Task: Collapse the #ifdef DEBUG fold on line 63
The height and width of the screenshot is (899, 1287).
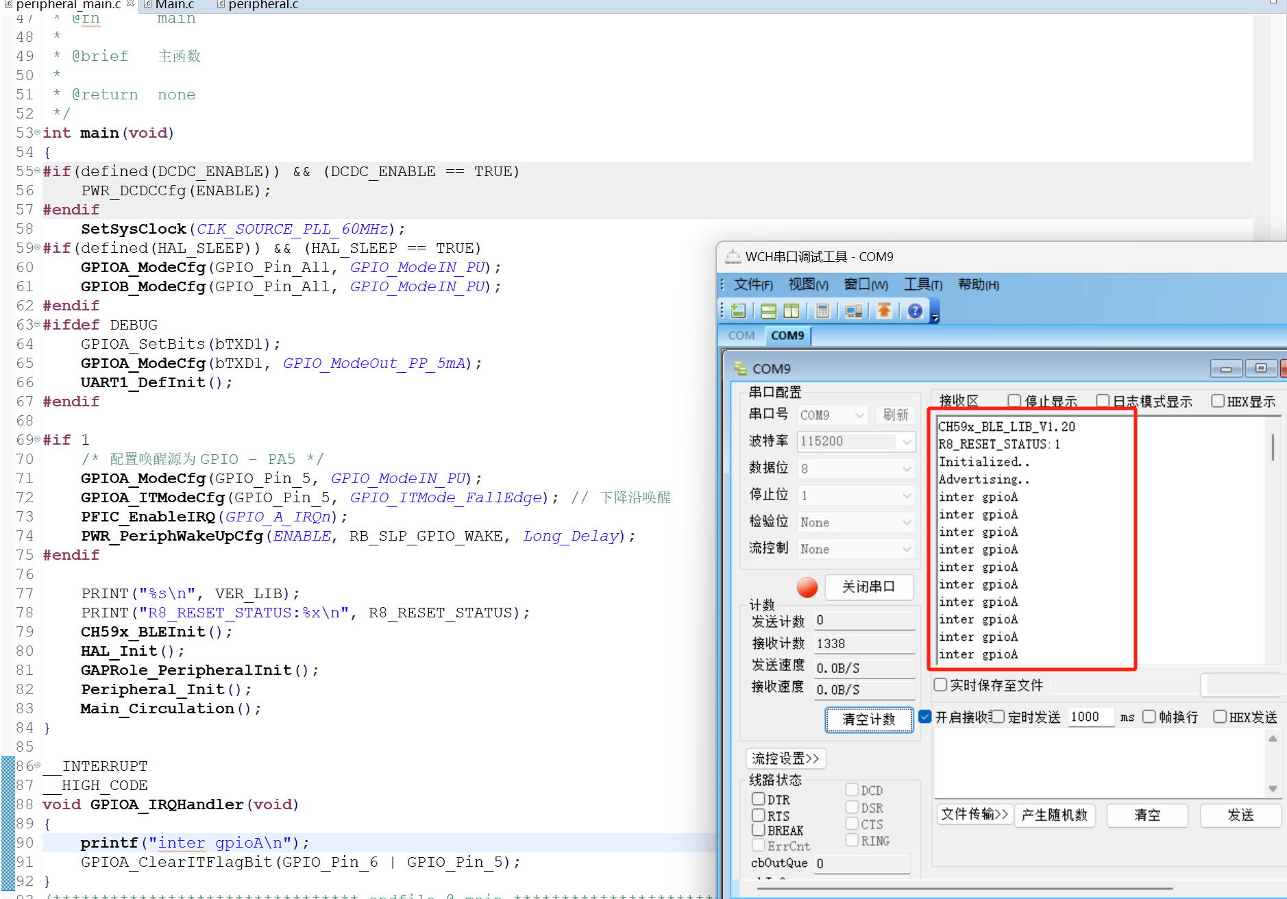Action: (37, 323)
